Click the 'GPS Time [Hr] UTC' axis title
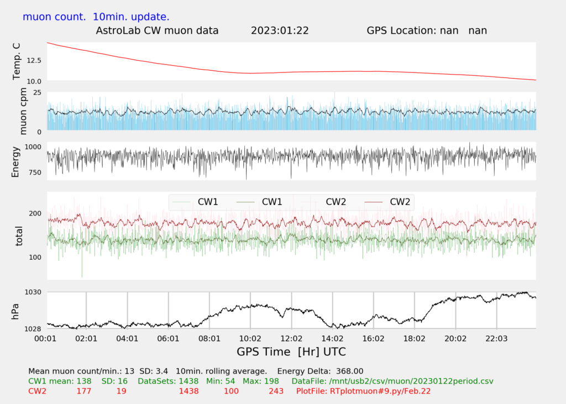566x404 pixels. (x=291, y=352)
